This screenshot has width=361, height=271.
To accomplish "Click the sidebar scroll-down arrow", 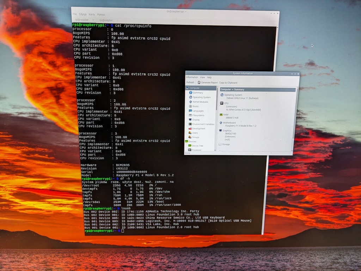I will pyautogui.click(x=215, y=150).
